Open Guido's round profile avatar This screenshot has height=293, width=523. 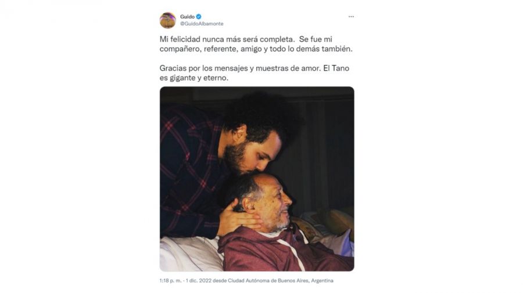coord(168,20)
